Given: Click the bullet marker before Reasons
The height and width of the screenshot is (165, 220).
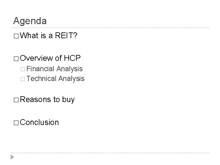Looking at the screenshot, I should (x=16, y=99).
